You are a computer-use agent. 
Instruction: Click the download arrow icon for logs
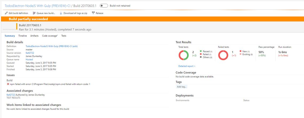61,13
